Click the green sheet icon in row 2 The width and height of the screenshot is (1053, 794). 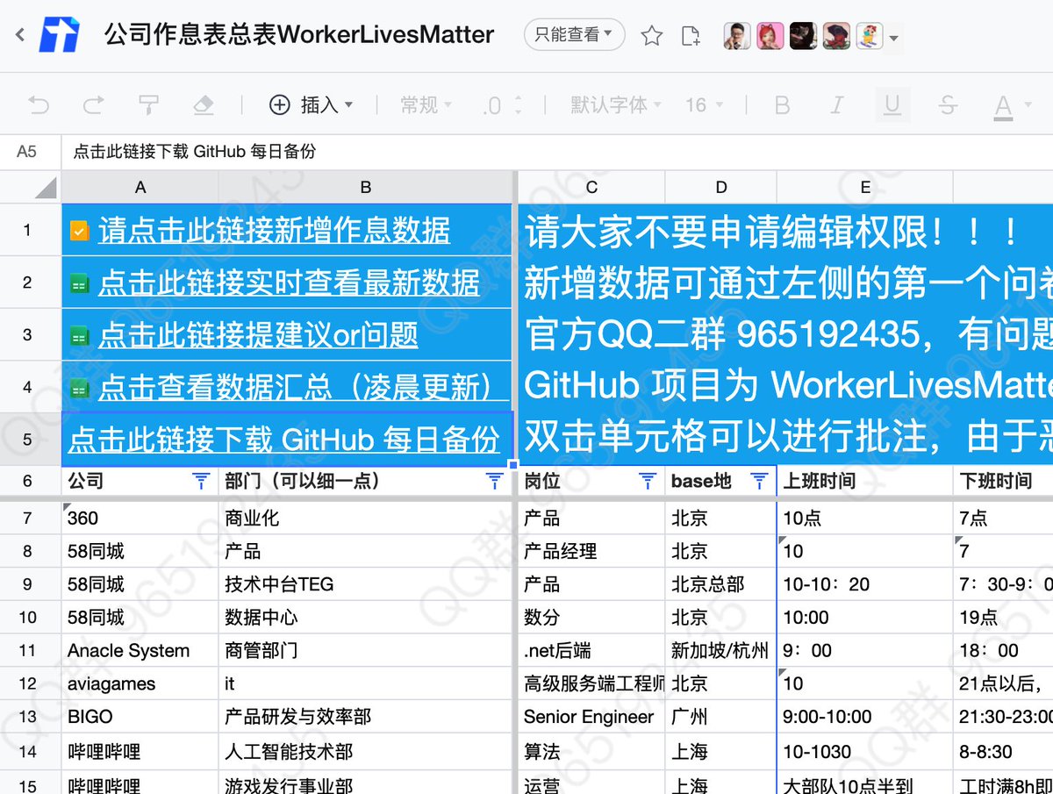[x=79, y=283]
